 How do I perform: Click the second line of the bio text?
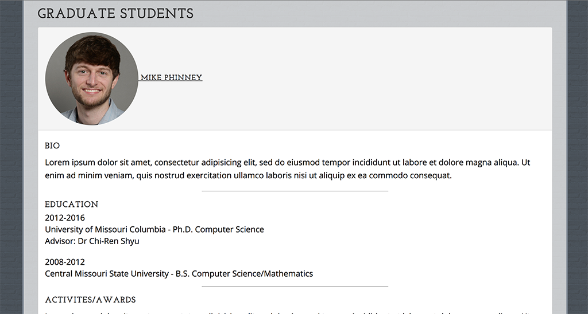click(x=248, y=175)
